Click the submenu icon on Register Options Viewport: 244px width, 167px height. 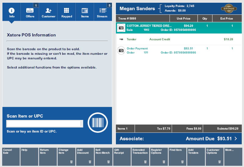point(164,162)
